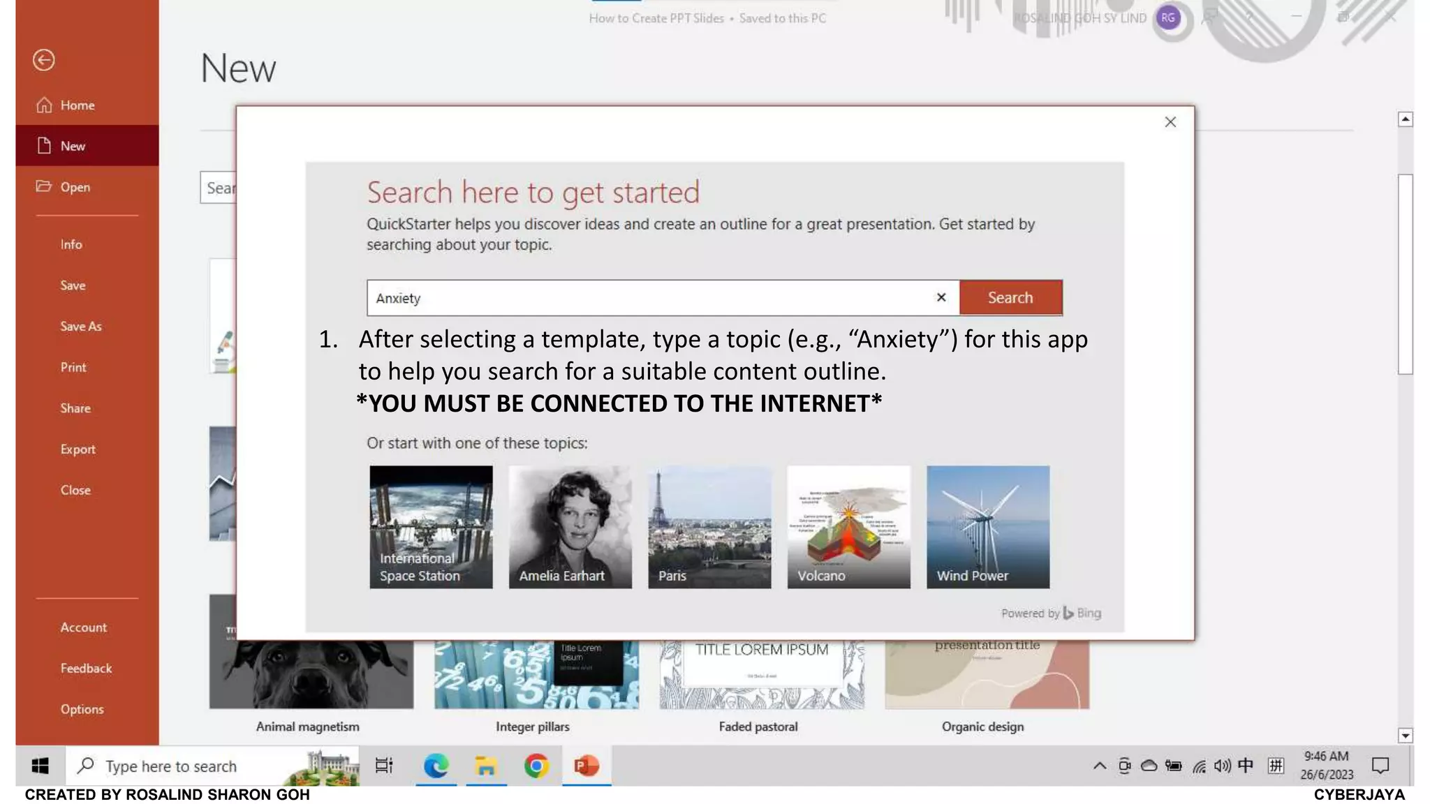Click the template search box behind dialog
This screenshot has height=804, width=1430.
219,188
